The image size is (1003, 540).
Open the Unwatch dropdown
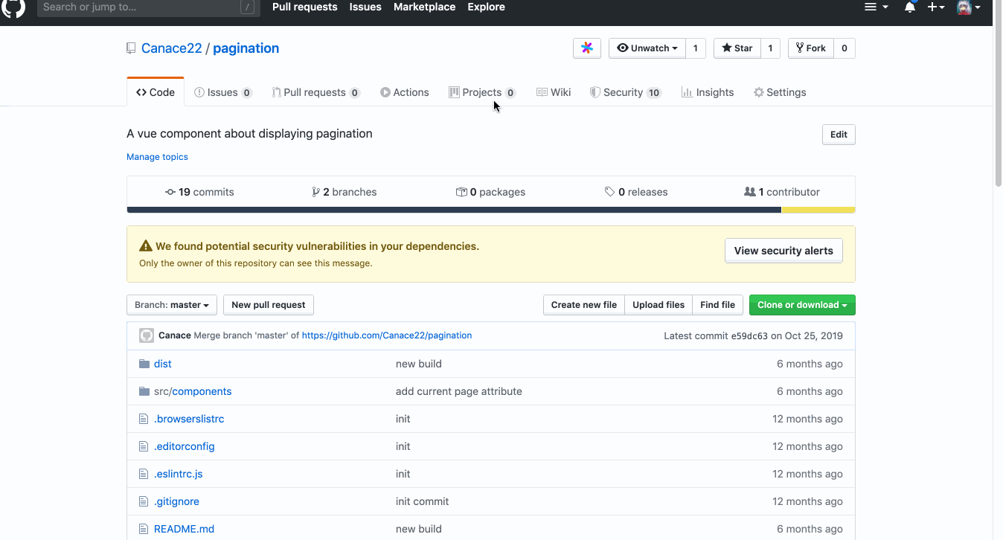pos(647,48)
